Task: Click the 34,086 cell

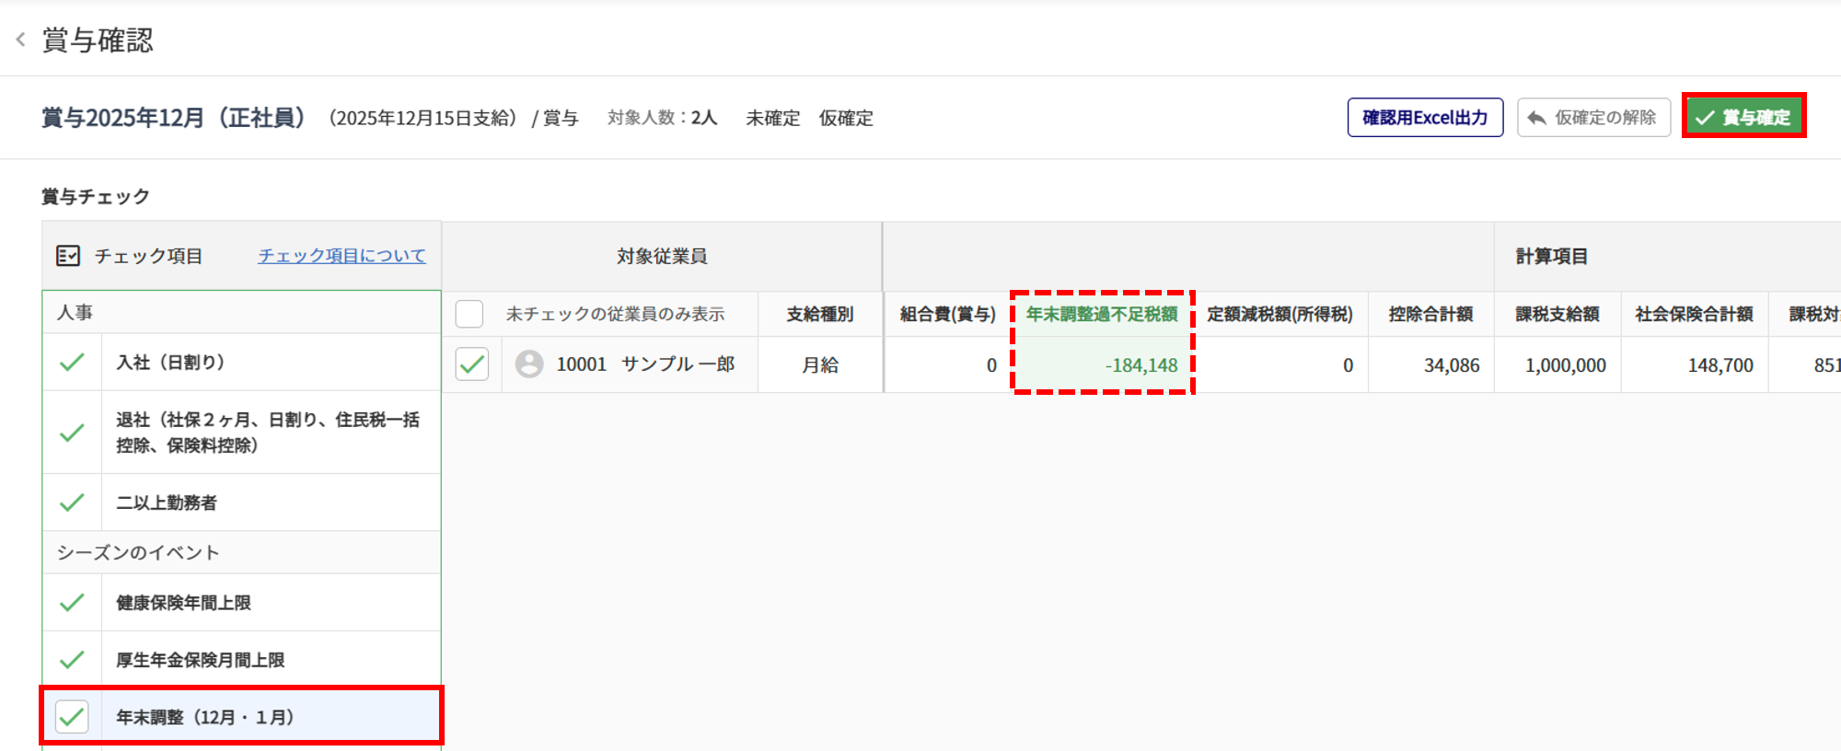Action: pos(1431,364)
